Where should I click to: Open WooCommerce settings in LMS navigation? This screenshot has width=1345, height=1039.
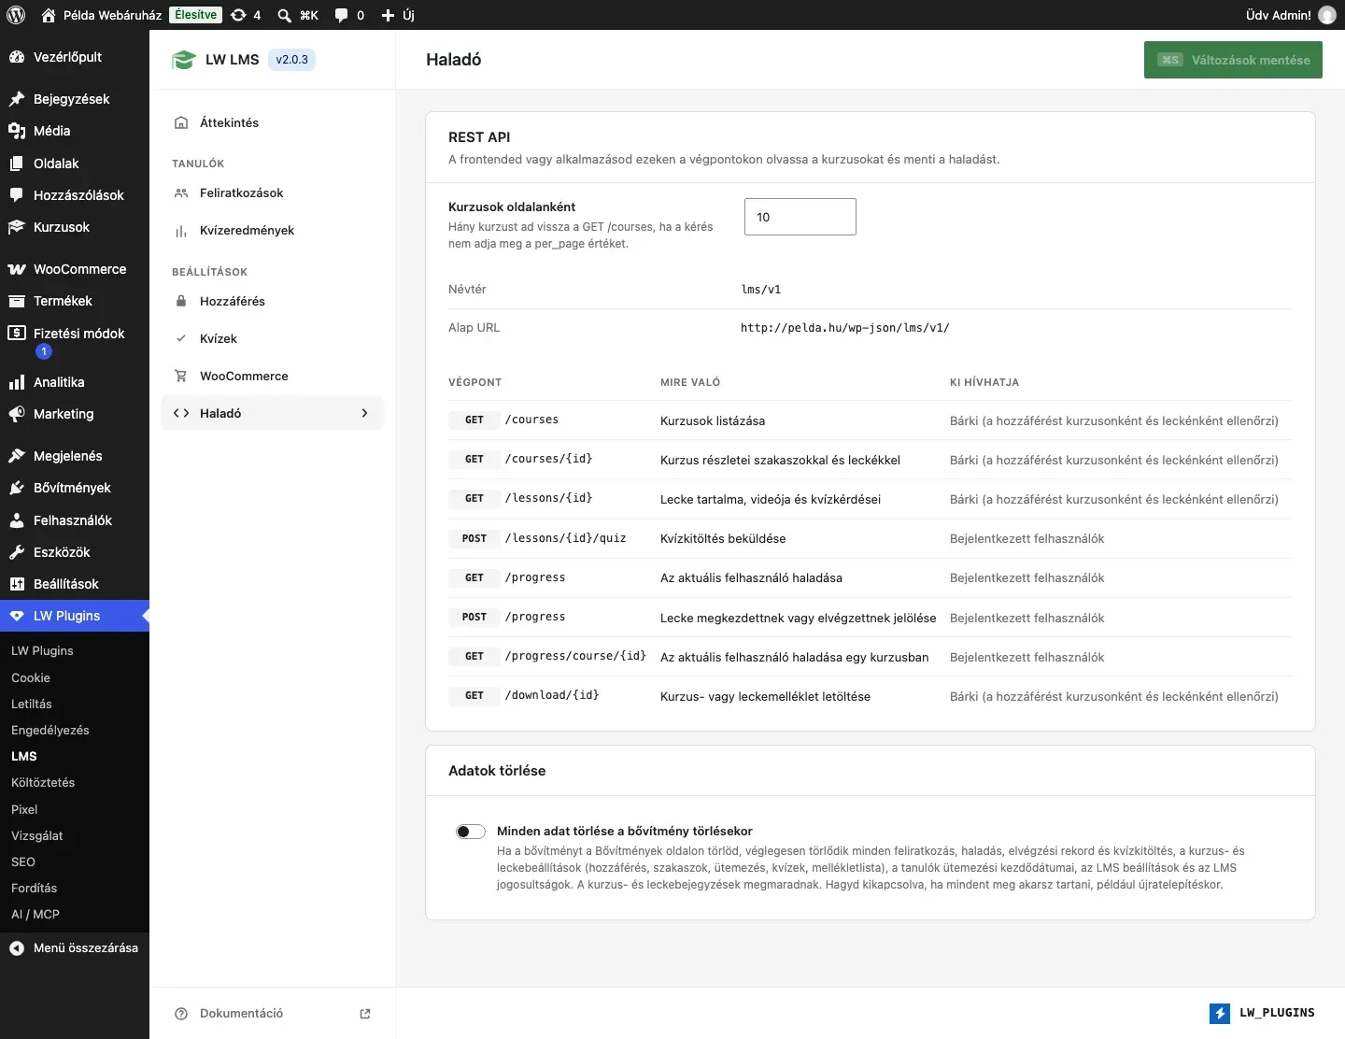click(x=273, y=376)
